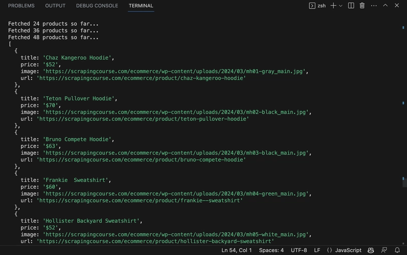Maximize panel size with the up chevron
The height and width of the screenshot is (255, 407).
(x=385, y=6)
